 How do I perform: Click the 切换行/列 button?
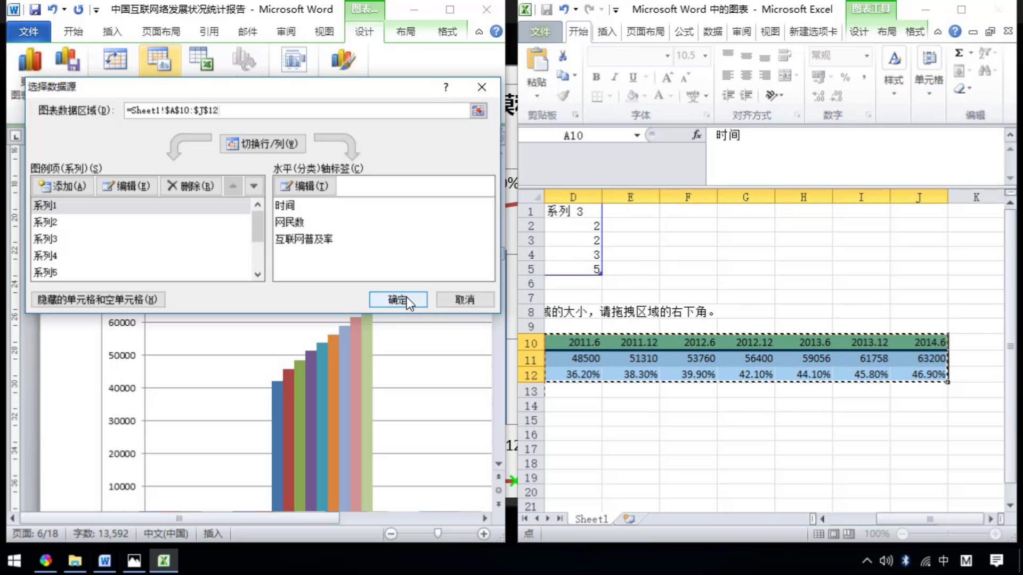point(263,144)
